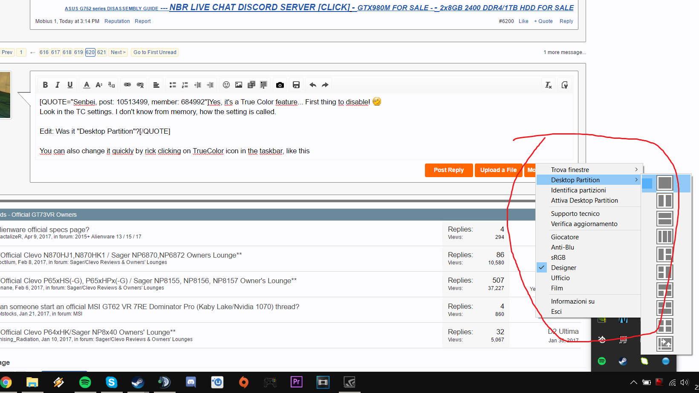
Task: Click the insert emoji smiley icon
Action: [x=226, y=85]
